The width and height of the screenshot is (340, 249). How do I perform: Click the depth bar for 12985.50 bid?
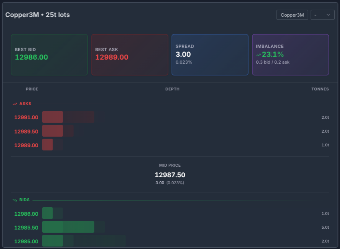[68, 227]
